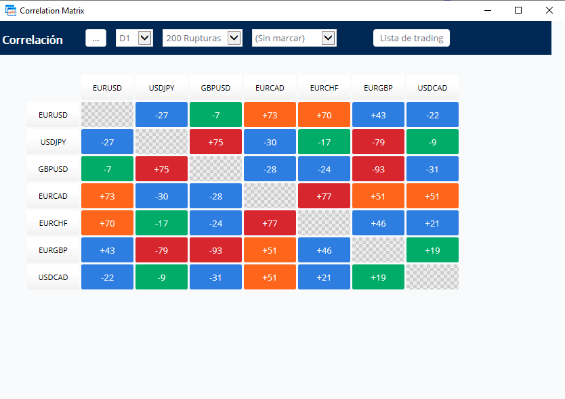
Task: Select the USDCAD column header
Action: 432,88
